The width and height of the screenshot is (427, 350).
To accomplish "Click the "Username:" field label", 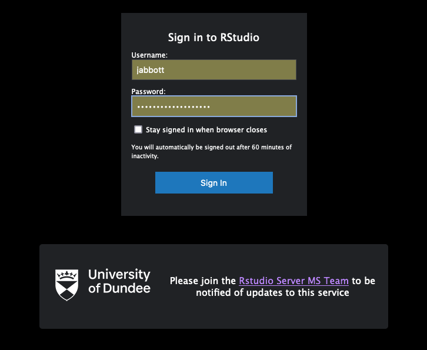I will coord(149,55).
